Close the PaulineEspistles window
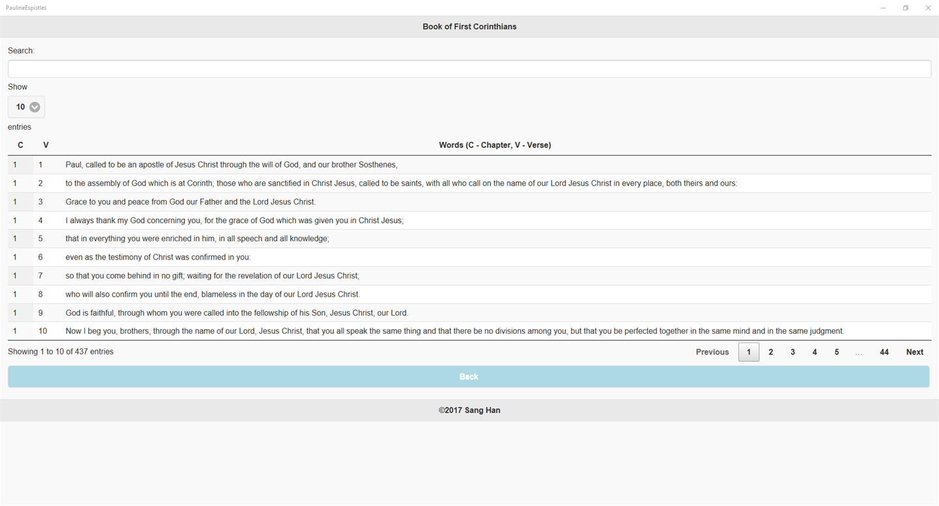 [928, 8]
